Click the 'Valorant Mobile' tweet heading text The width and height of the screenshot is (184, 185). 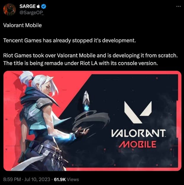(x=23, y=25)
